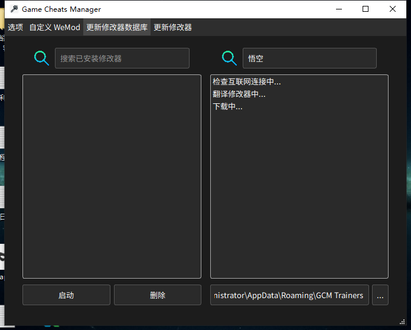This screenshot has width=411, height=330.
Task: Minimize the Game Cheats Manager window
Action: click(x=338, y=9)
